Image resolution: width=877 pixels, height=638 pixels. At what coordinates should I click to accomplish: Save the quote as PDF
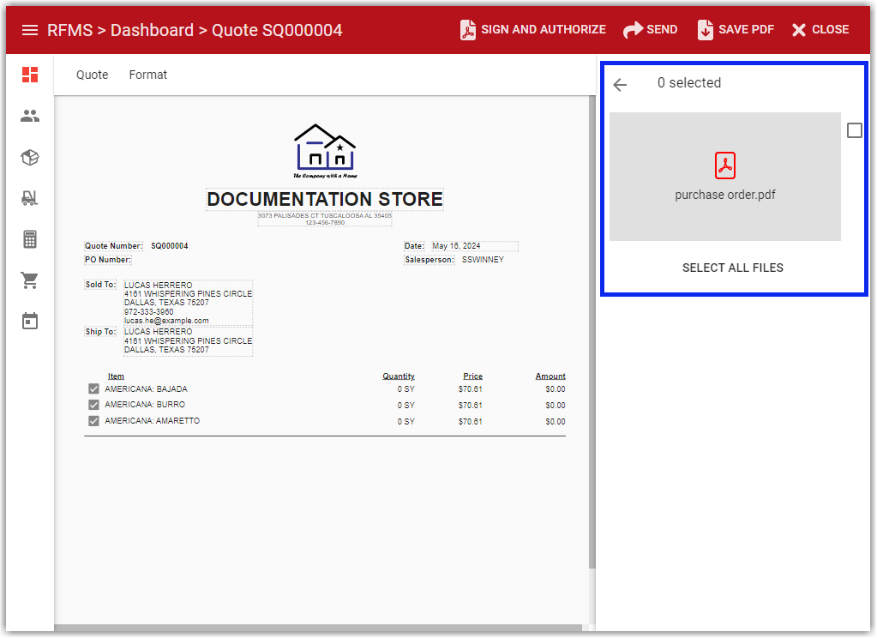pyautogui.click(x=736, y=30)
